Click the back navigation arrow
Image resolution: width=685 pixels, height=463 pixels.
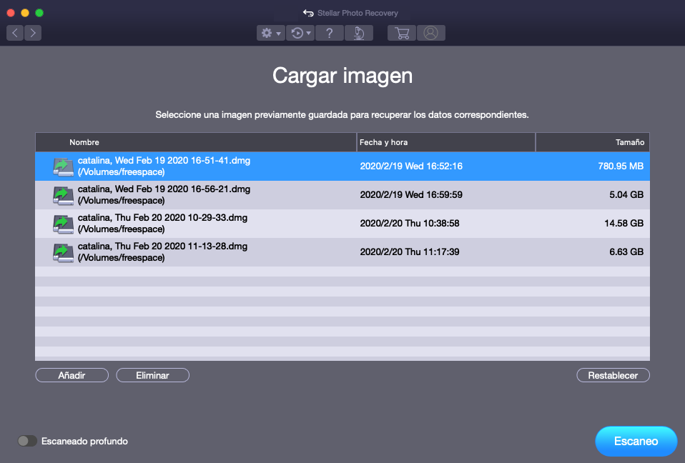click(15, 33)
